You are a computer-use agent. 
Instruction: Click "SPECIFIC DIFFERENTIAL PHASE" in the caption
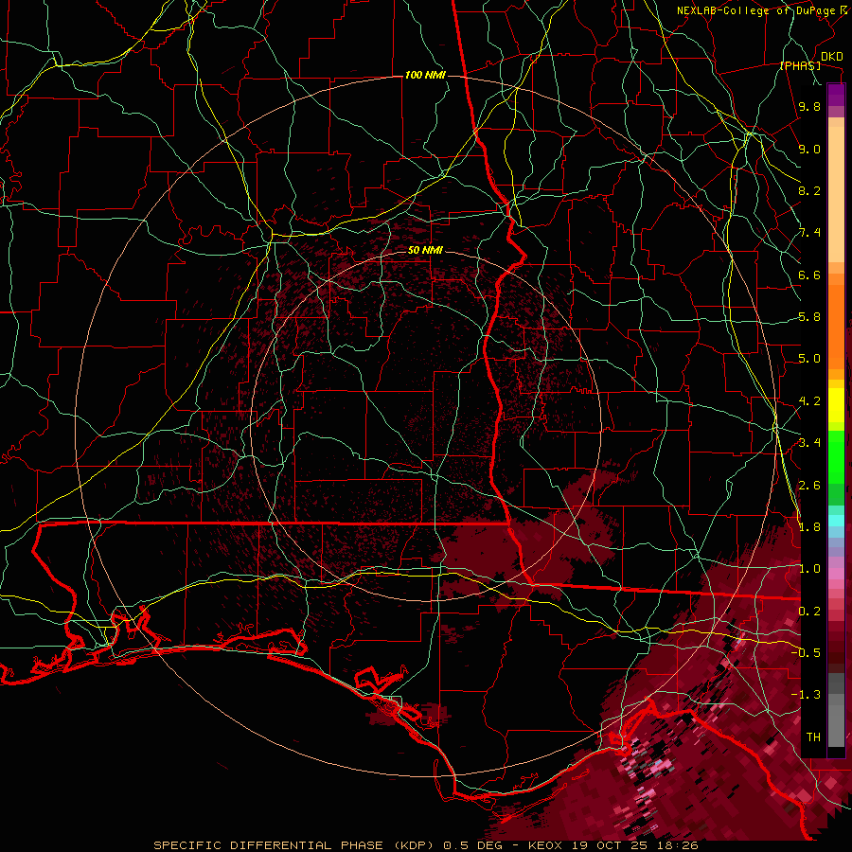pos(269,845)
